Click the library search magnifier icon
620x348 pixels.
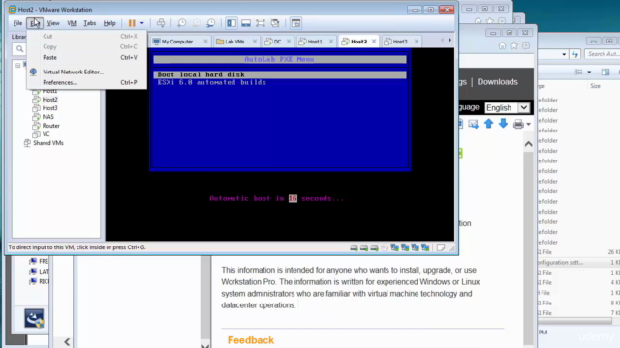pyautogui.click(x=19, y=49)
